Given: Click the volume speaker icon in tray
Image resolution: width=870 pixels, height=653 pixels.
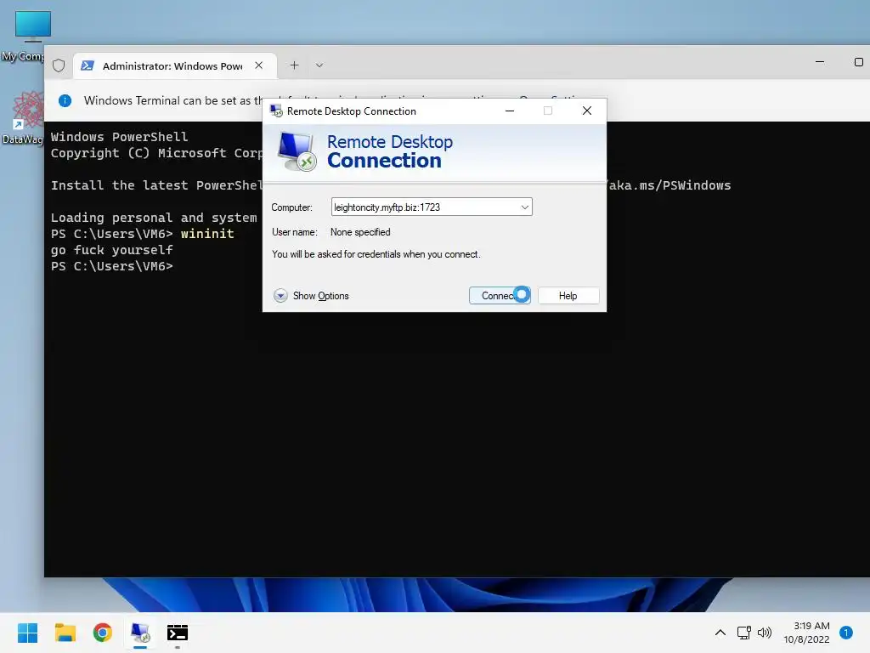Looking at the screenshot, I should (x=765, y=633).
